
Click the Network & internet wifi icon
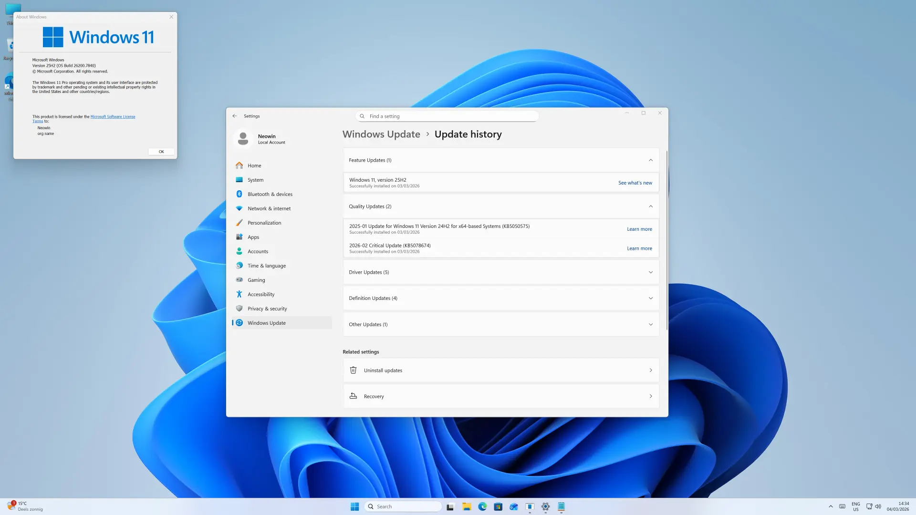239,208
